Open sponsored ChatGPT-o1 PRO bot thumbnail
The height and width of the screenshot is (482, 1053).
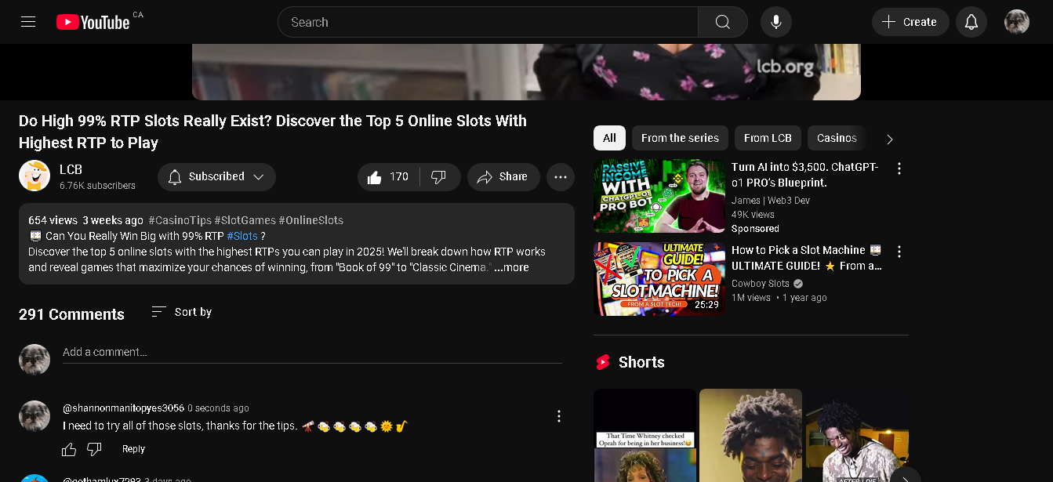point(659,196)
